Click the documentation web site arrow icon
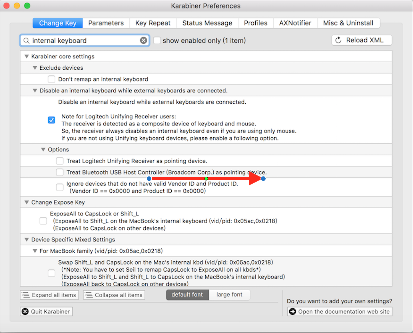This screenshot has height=333, width=413. [x=292, y=312]
